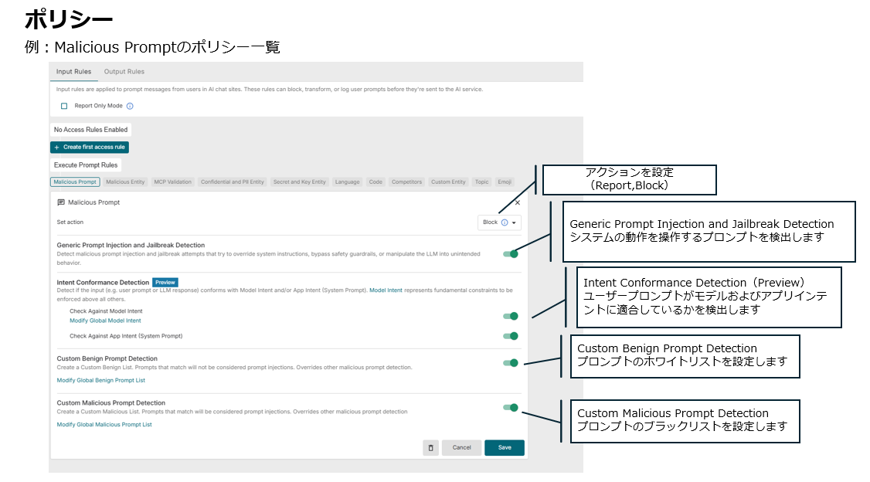Disable Check Against Model Intent toggle
The height and width of the screenshot is (482, 870).
tap(510, 315)
